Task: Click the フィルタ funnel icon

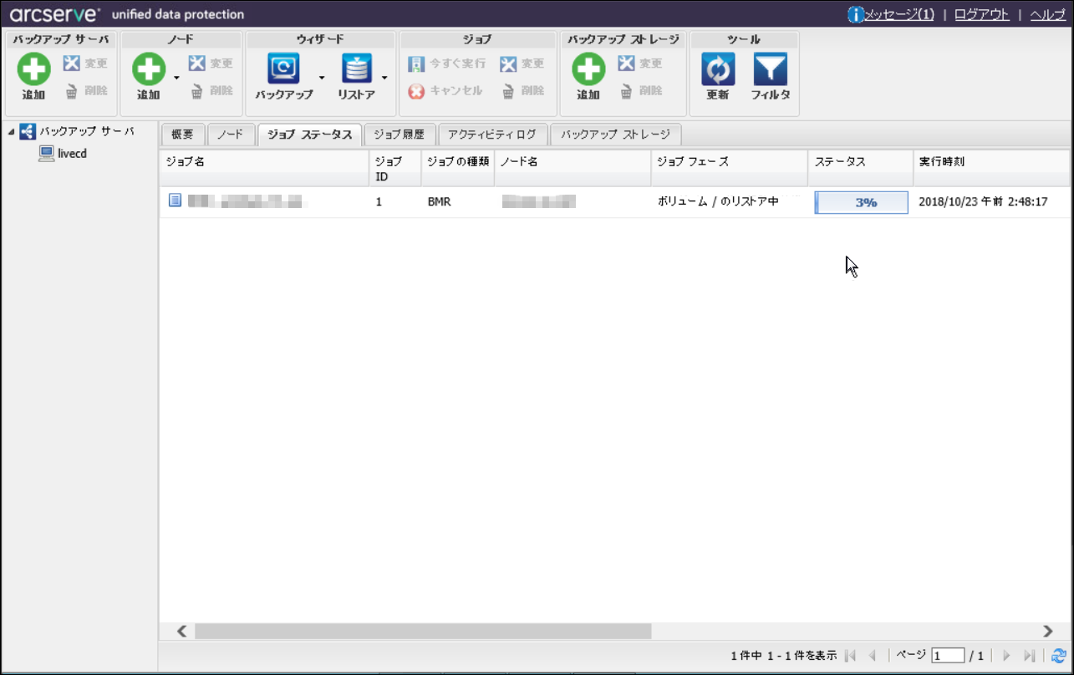Action: pyautogui.click(x=770, y=69)
